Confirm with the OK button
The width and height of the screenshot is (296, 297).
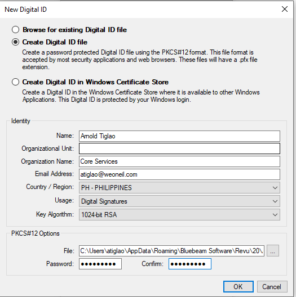point(238,286)
